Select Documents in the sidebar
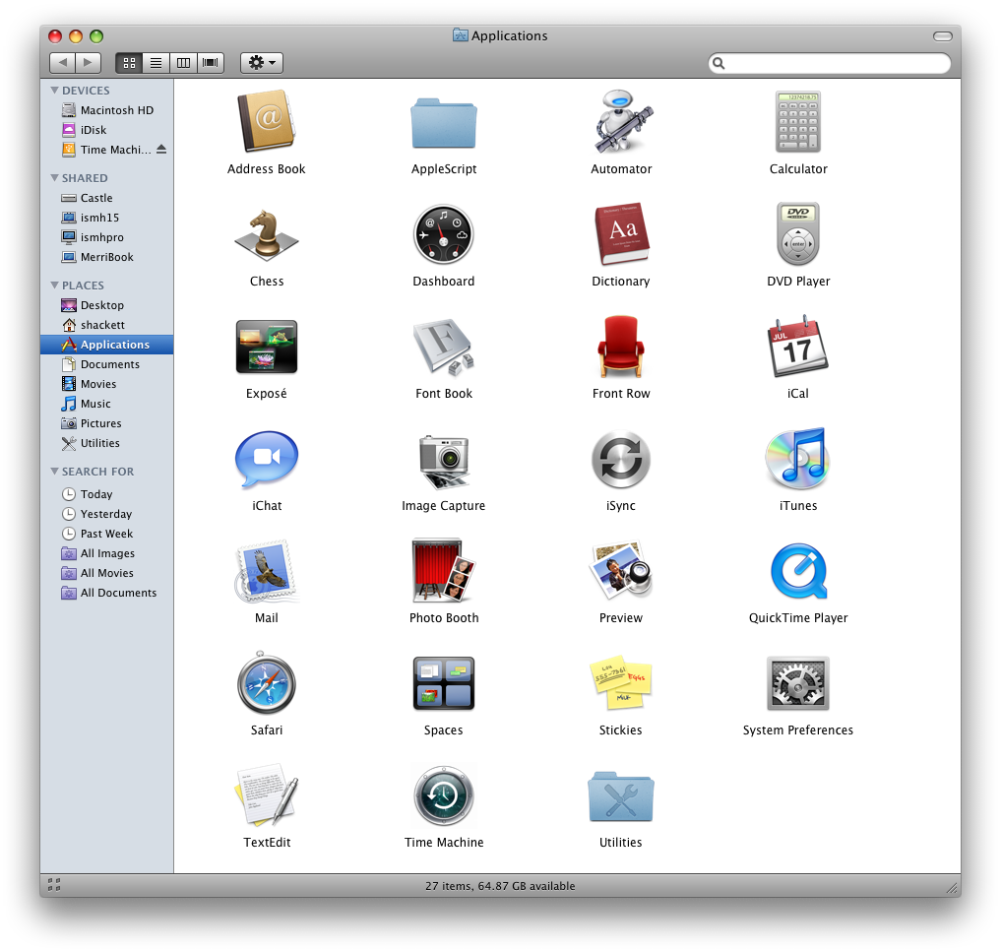Image resolution: width=1001 pixels, height=952 pixels. pos(109,364)
